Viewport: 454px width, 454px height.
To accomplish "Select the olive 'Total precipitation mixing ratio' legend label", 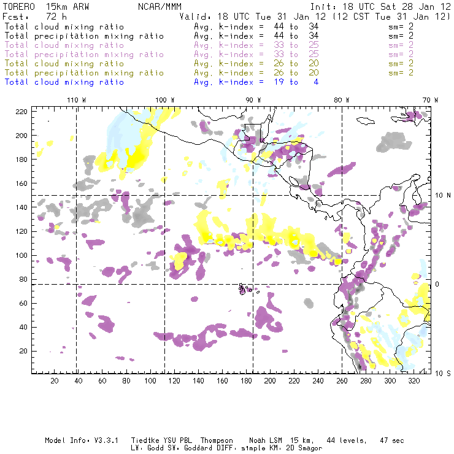I will [x=84, y=73].
